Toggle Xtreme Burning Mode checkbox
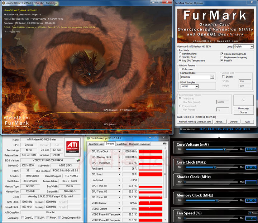Viewport: 258px width, 223px height. [222, 54]
